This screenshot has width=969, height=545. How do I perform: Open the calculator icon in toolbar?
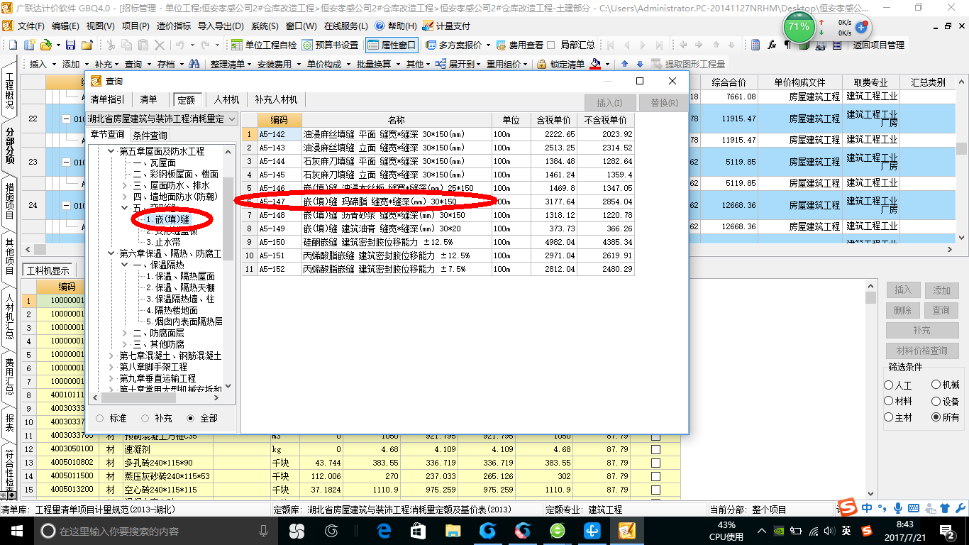click(x=755, y=45)
